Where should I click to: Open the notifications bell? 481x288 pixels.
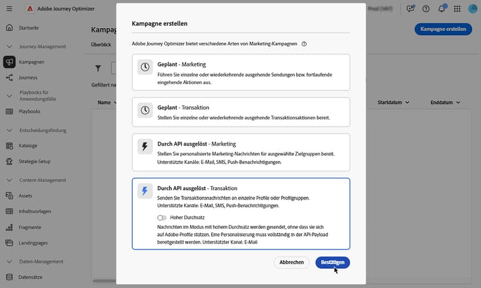point(442,8)
